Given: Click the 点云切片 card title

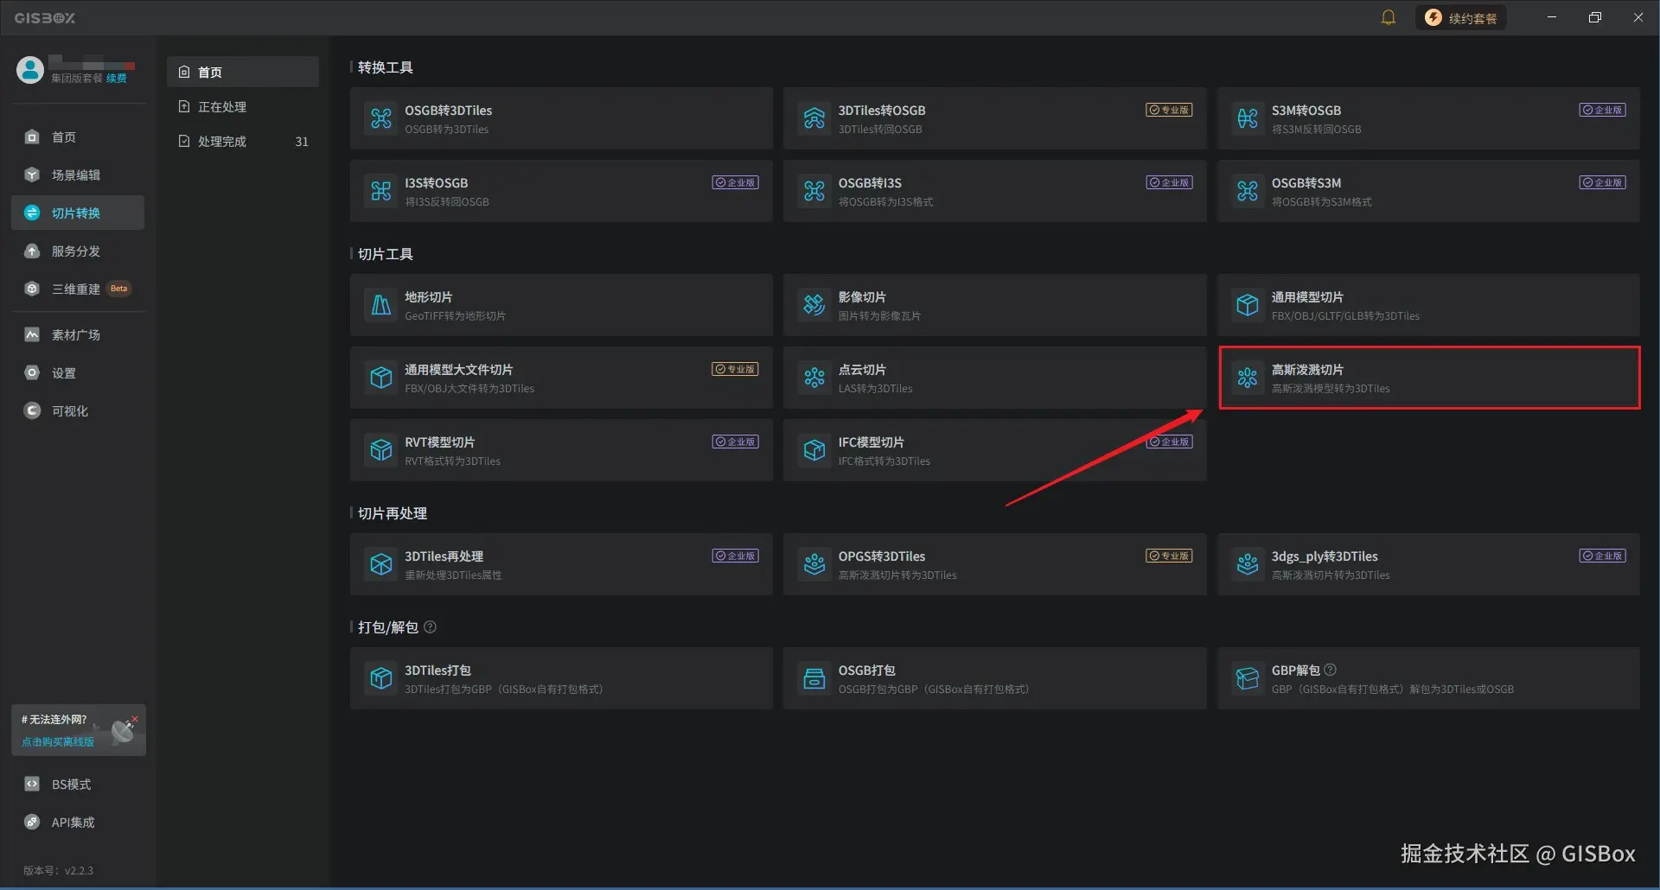Looking at the screenshot, I should (x=862, y=369).
